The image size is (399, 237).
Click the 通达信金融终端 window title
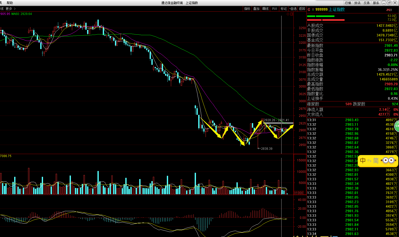coord(172,3)
